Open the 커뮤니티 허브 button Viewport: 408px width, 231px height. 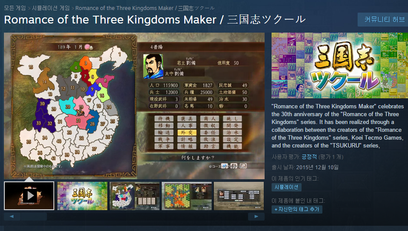pos(384,20)
